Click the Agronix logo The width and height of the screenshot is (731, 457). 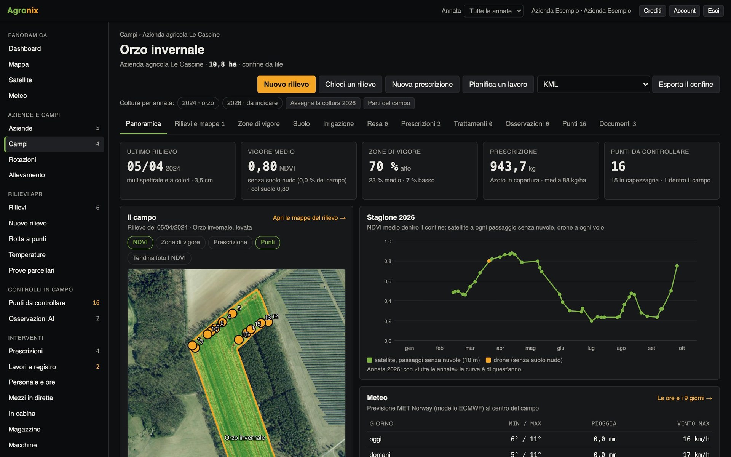click(22, 10)
